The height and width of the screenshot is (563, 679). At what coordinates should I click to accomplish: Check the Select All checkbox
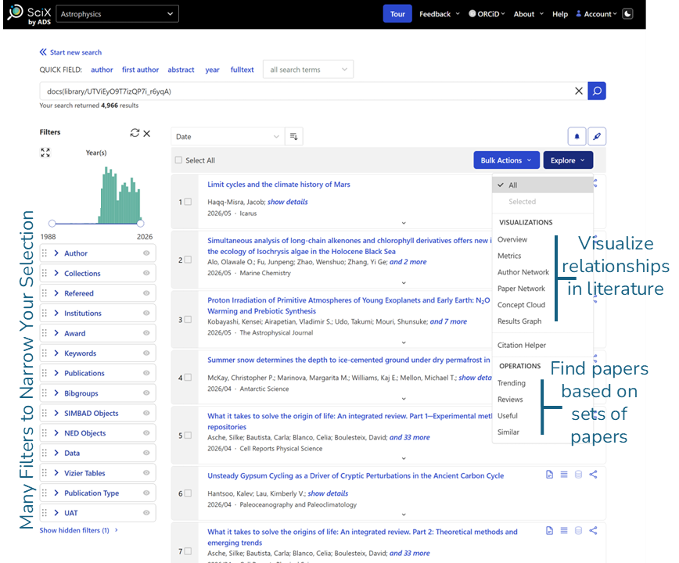pyautogui.click(x=178, y=160)
